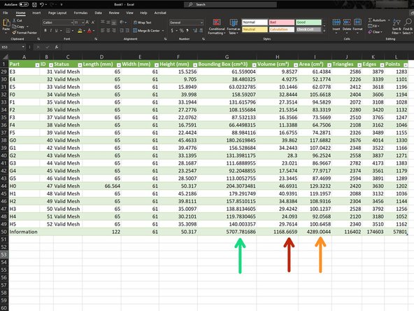
Task: Apply the Neutral cell style
Action: (x=255, y=29)
